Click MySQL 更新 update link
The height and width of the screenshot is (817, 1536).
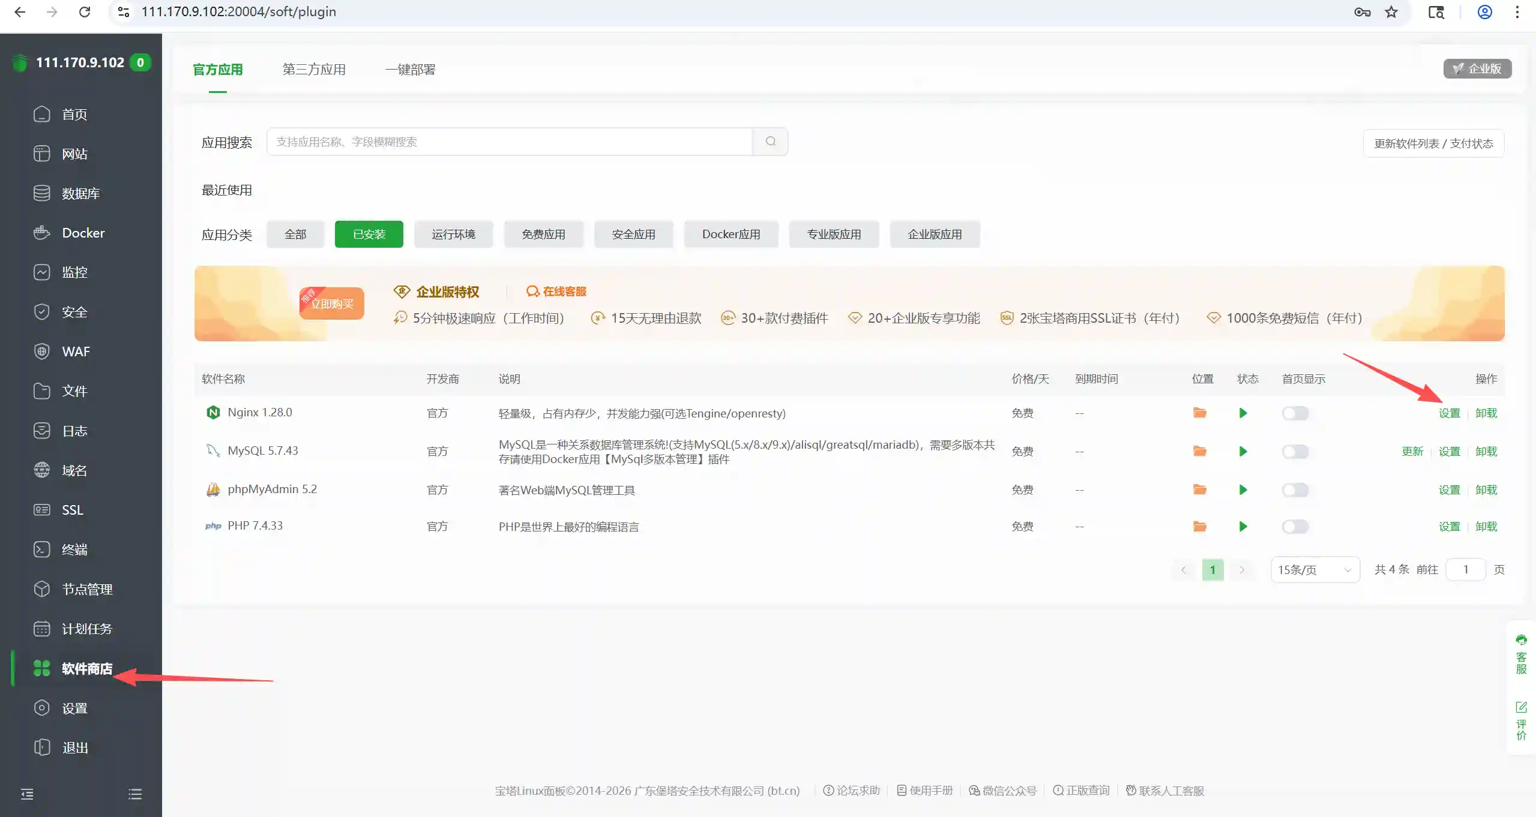1412,451
